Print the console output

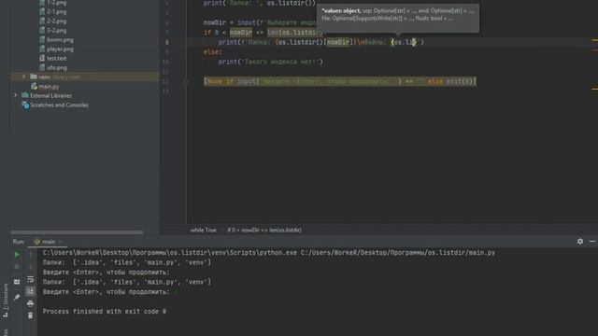click(x=31, y=303)
